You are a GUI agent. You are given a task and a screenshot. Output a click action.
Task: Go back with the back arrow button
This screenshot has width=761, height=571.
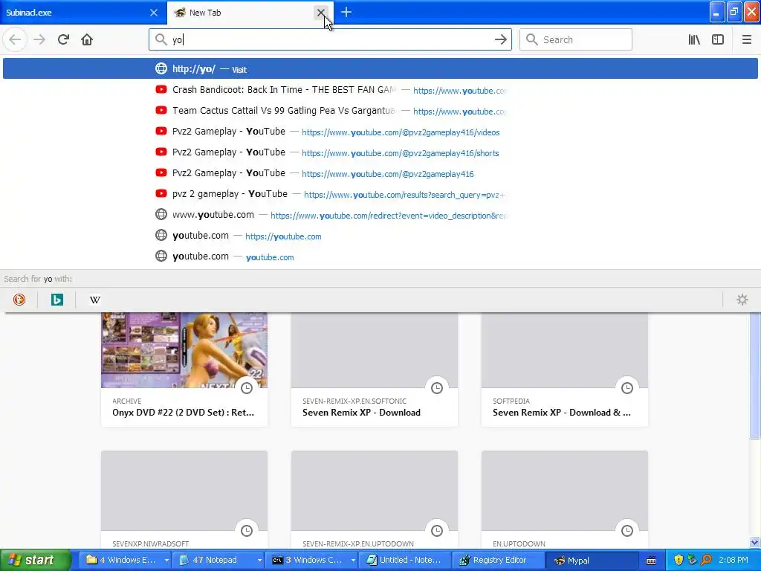[x=15, y=40]
